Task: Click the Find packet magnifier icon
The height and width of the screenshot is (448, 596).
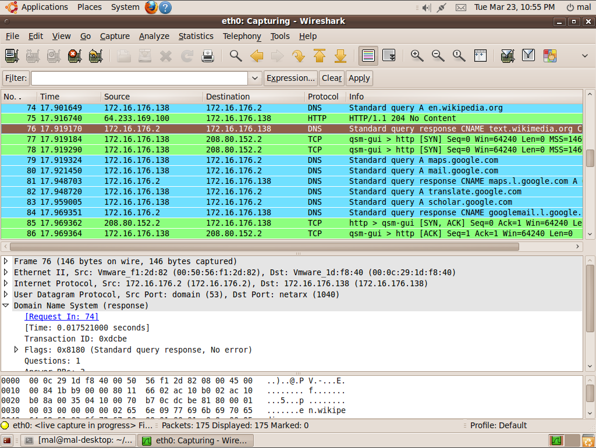Action: pos(235,56)
